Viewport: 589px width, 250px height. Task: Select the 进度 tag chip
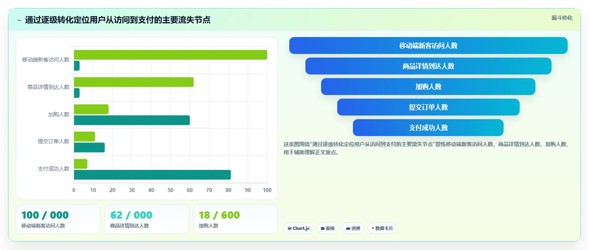point(353,228)
